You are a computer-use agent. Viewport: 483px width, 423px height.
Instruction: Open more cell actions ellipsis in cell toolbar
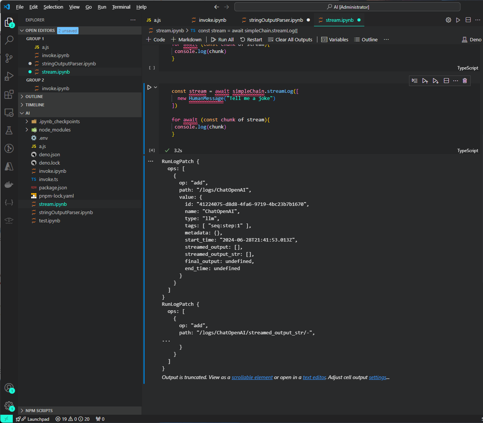tap(456, 81)
